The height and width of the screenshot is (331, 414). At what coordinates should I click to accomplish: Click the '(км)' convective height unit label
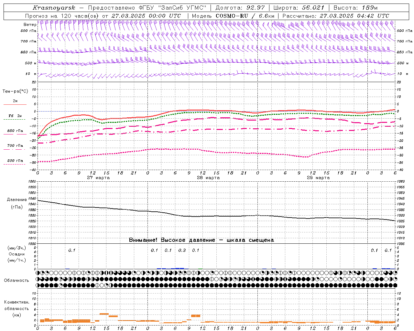click(17, 315)
